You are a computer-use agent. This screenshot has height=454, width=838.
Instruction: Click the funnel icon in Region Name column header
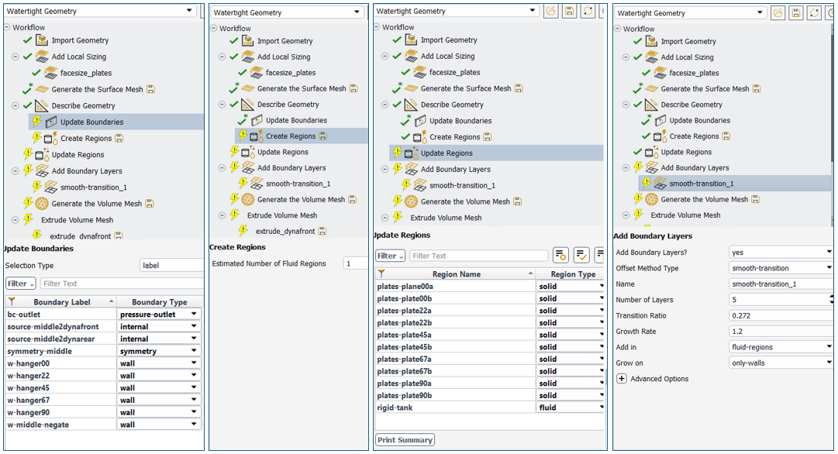click(x=381, y=274)
